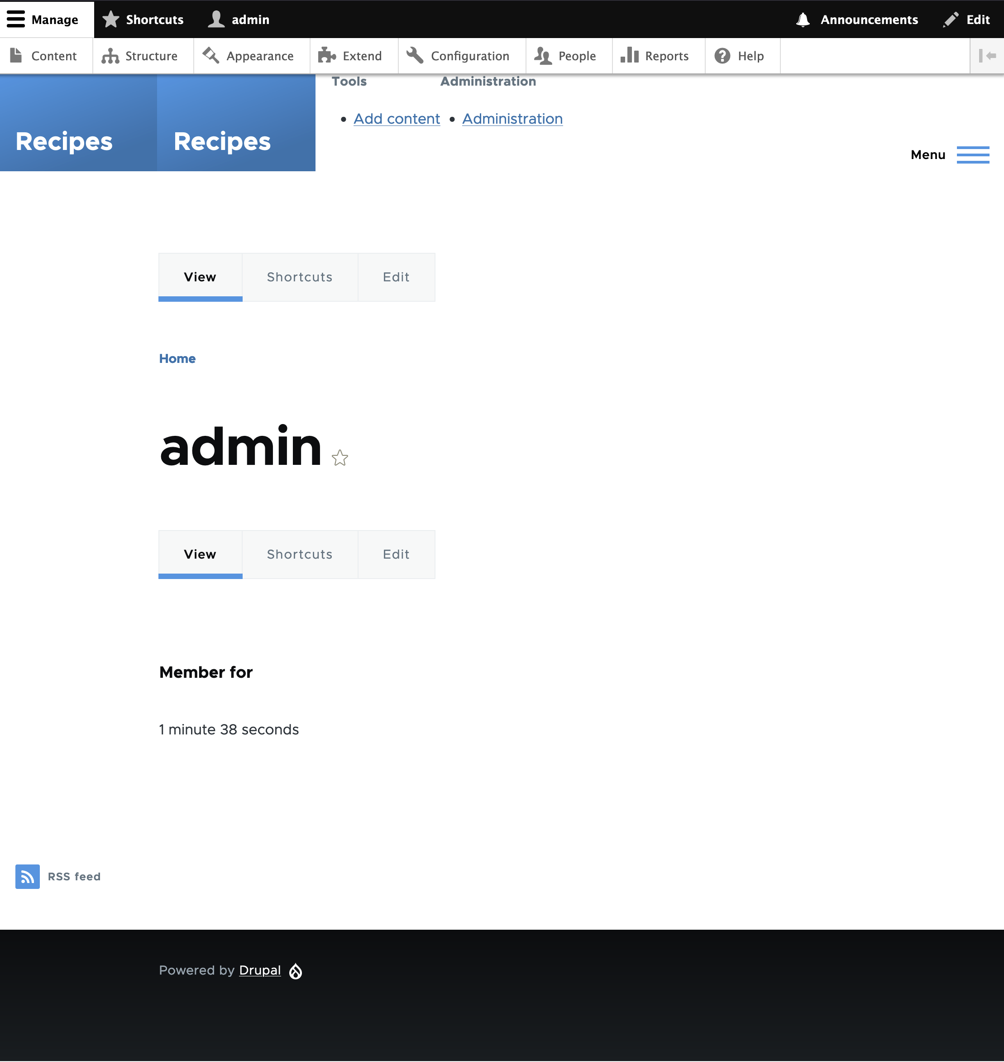Click the Home breadcrumb link
The image size is (1004, 1062).
[177, 358]
